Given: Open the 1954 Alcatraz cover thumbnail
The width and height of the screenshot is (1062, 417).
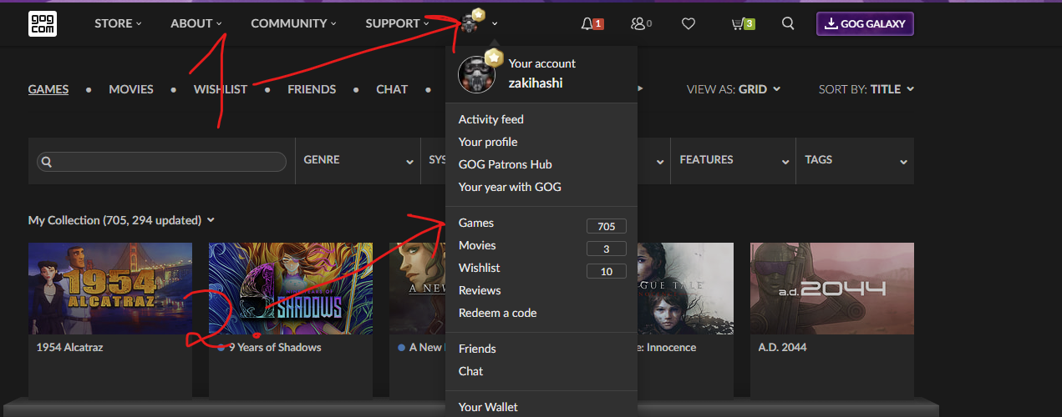Looking at the screenshot, I should click(110, 289).
